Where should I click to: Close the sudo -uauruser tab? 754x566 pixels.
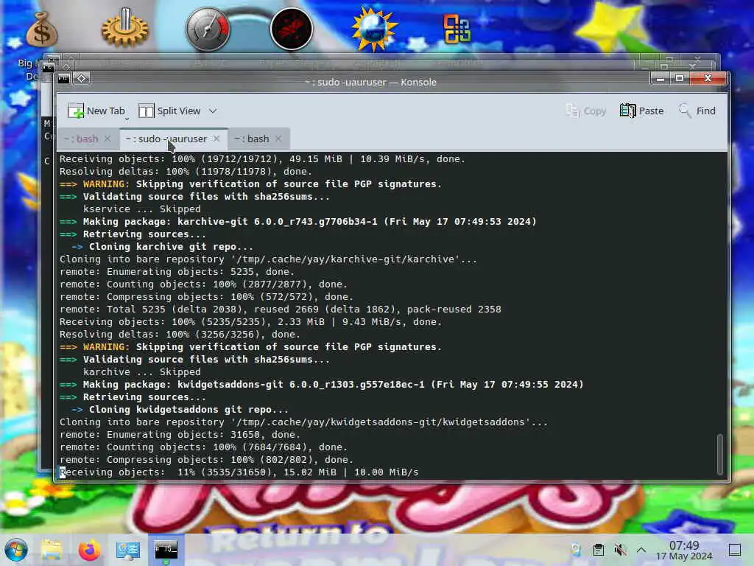pos(216,139)
